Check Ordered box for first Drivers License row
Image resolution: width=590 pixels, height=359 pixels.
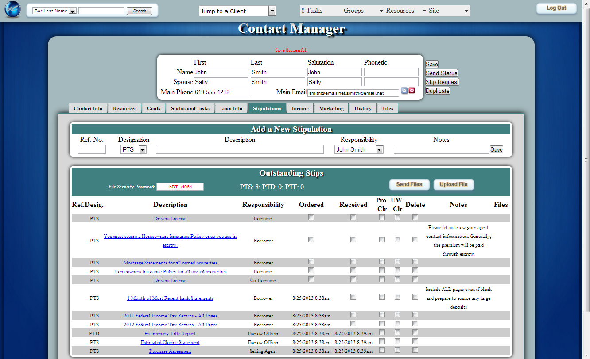tap(311, 218)
